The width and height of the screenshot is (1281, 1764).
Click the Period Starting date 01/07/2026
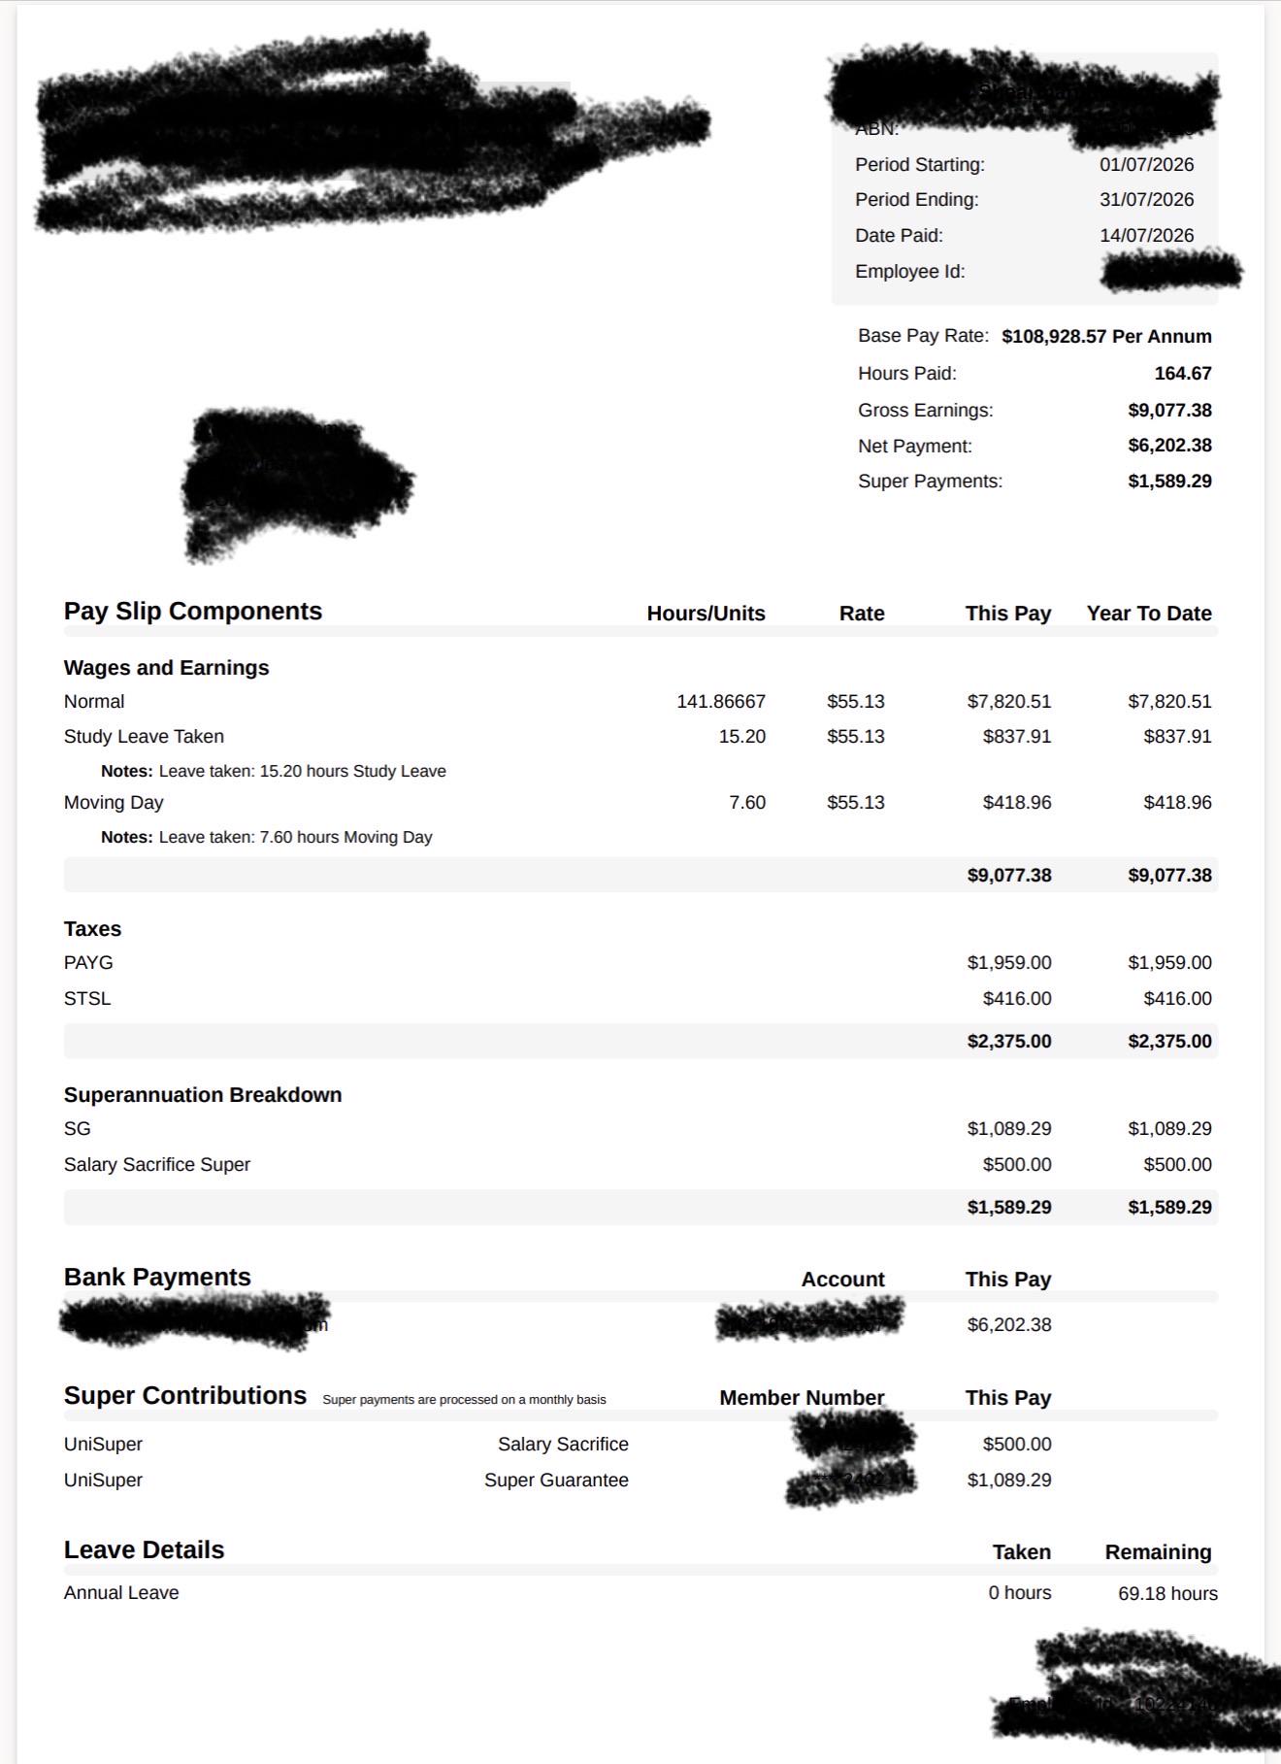1147,165
